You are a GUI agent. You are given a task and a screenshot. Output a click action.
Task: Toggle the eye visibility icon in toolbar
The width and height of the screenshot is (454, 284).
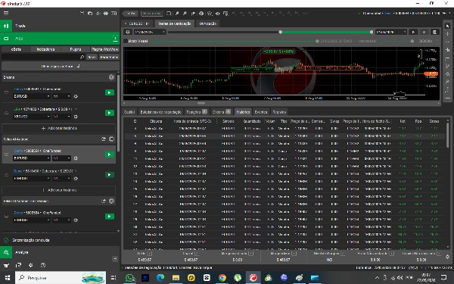[x=218, y=14]
